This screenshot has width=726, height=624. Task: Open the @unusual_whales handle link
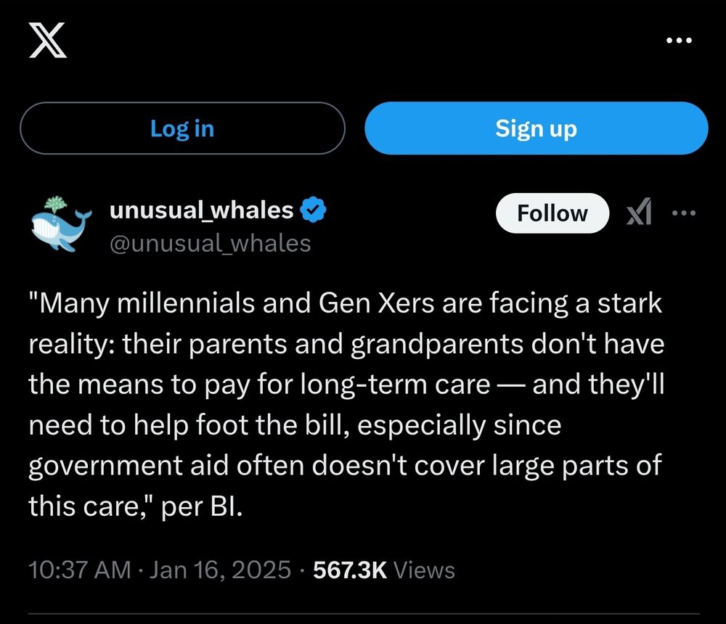(210, 243)
